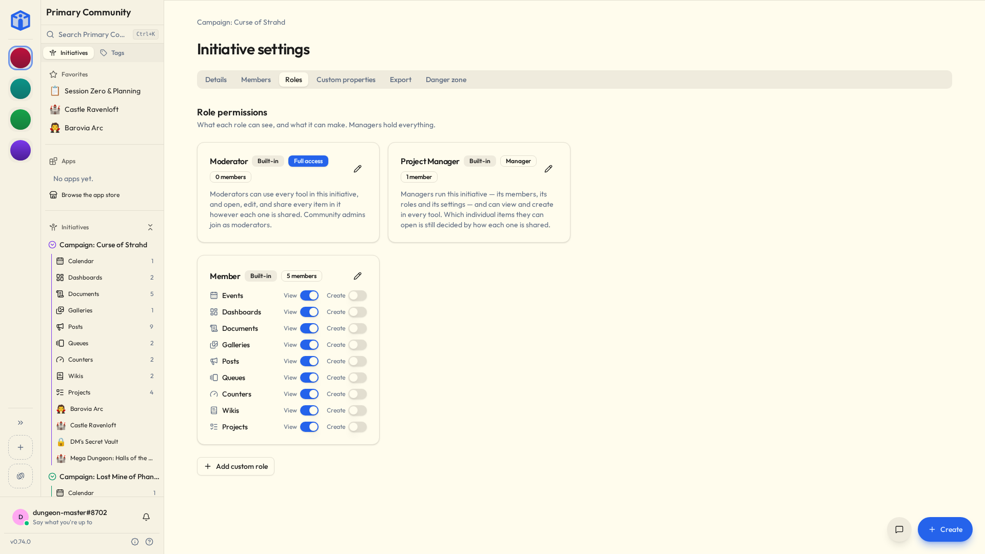Open the chat bubble button
Viewport: 985px width, 554px height.
[899, 529]
